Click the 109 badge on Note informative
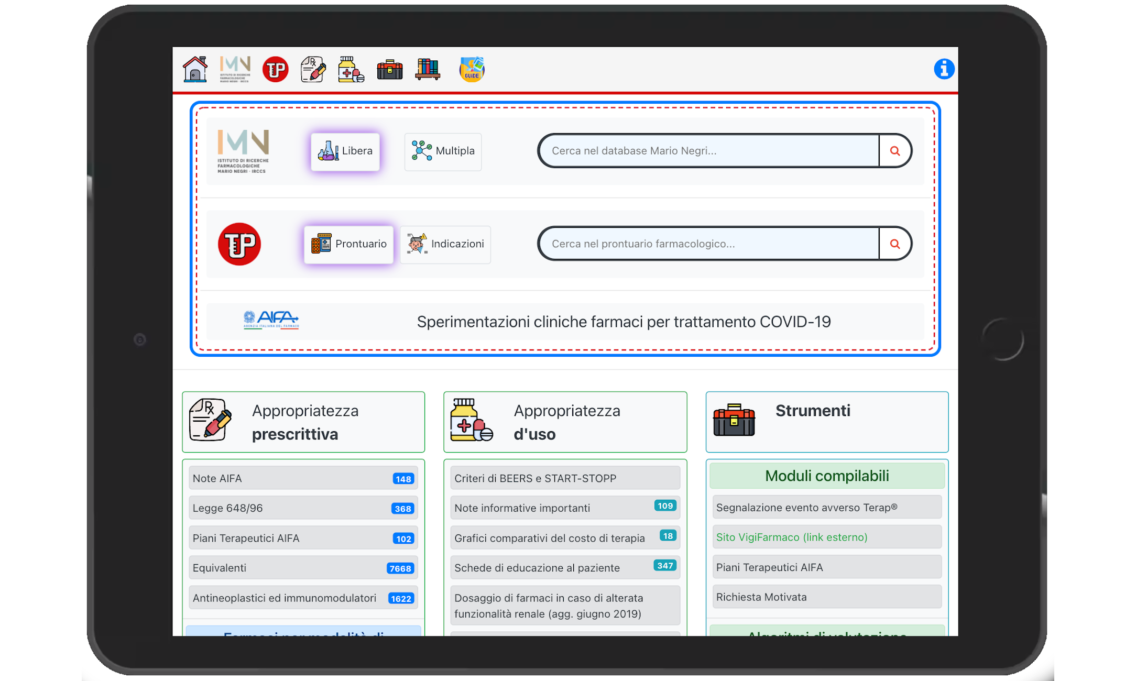Image resolution: width=1136 pixels, height=681 pixels. coord(665,506)
